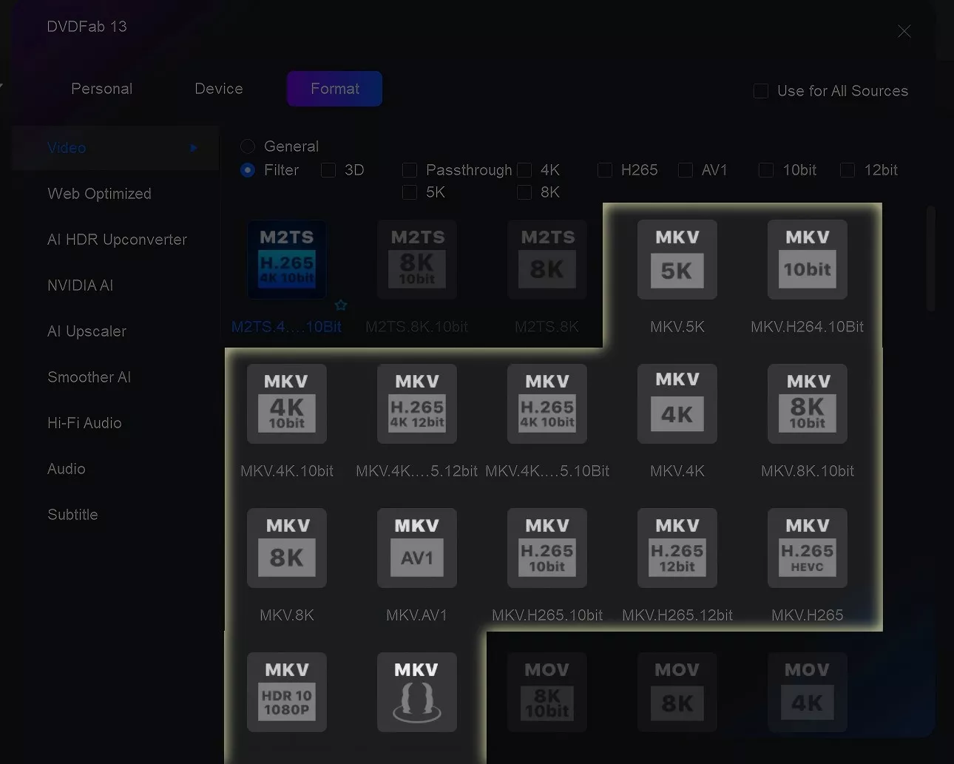The height and width of the screenshot is (764, 954).
Task: Open the Personal tab
Action: pyautogui.click(x=101, y=89)
